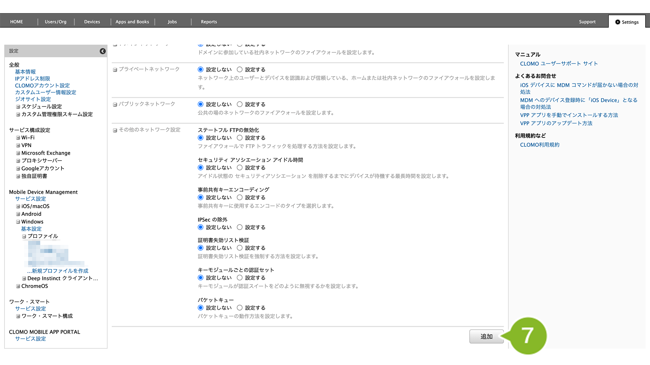The image size is (650, 365).
Task: Expand the VPN settings node
Action: [18, 146]
